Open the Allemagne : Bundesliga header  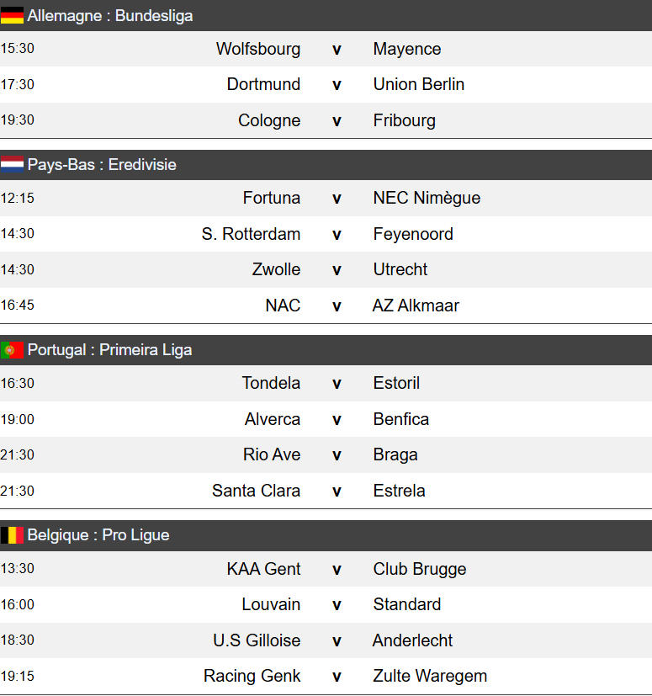[x=110, y=15]
